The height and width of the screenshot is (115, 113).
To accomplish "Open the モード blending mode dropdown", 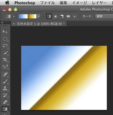I will click(104, 16).
